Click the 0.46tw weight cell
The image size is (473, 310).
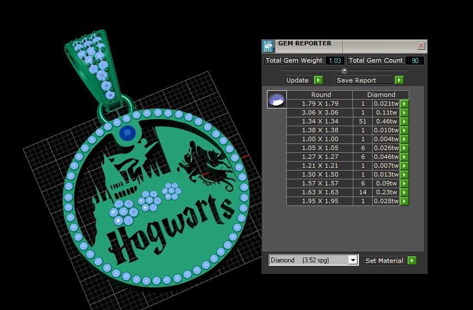click(x=386, y=122)
